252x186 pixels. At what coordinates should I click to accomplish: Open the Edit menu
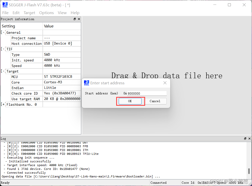pyautogui.click(x=16, y=13)
